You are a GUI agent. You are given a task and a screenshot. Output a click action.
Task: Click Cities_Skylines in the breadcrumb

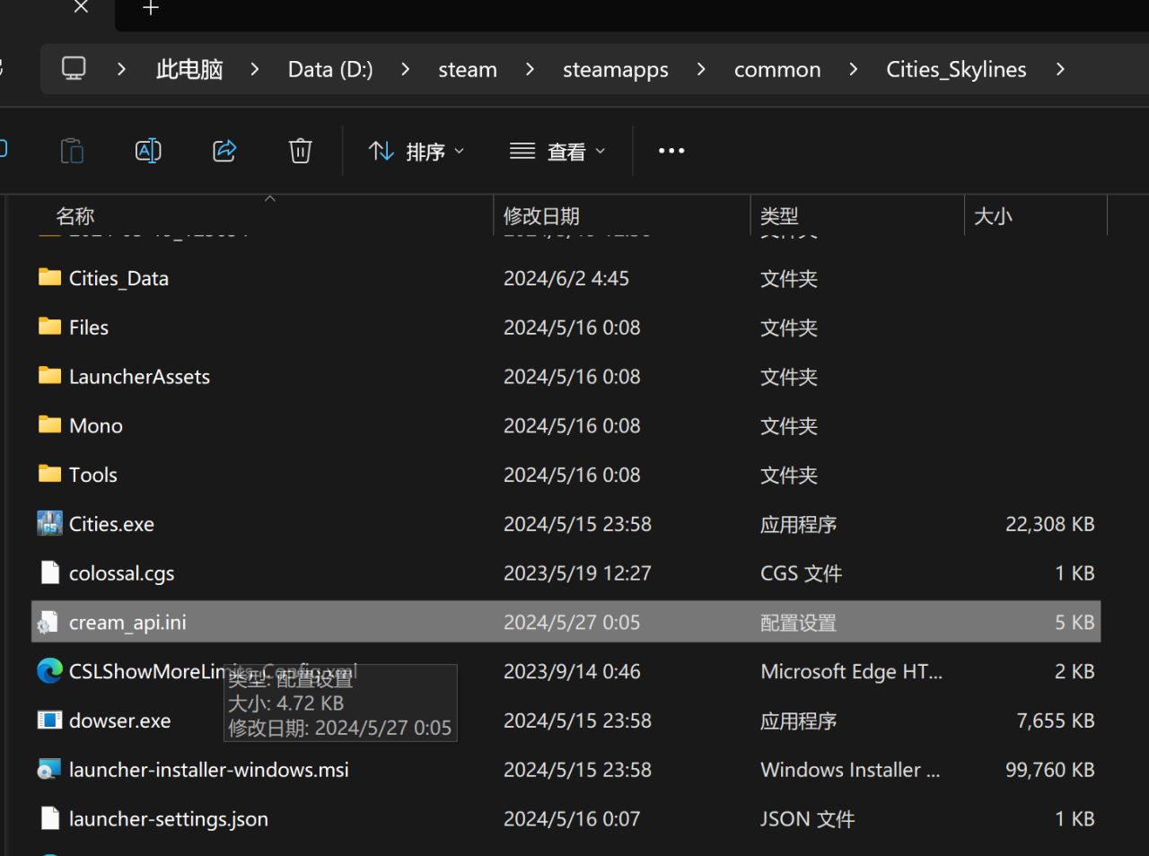tap(956, 69)
